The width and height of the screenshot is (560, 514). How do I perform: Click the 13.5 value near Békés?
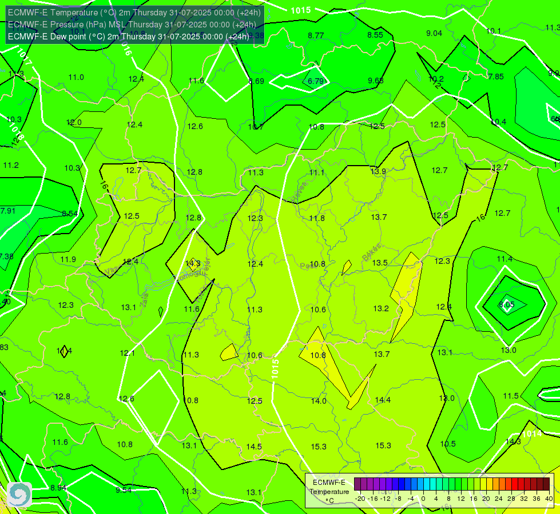(x=380, y=263)
